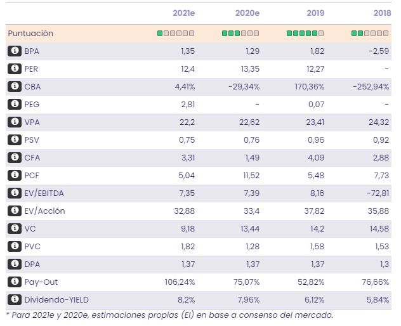Click the info icon beside PER
This screenshot has width=401, height=326.
tap(14, 68)
